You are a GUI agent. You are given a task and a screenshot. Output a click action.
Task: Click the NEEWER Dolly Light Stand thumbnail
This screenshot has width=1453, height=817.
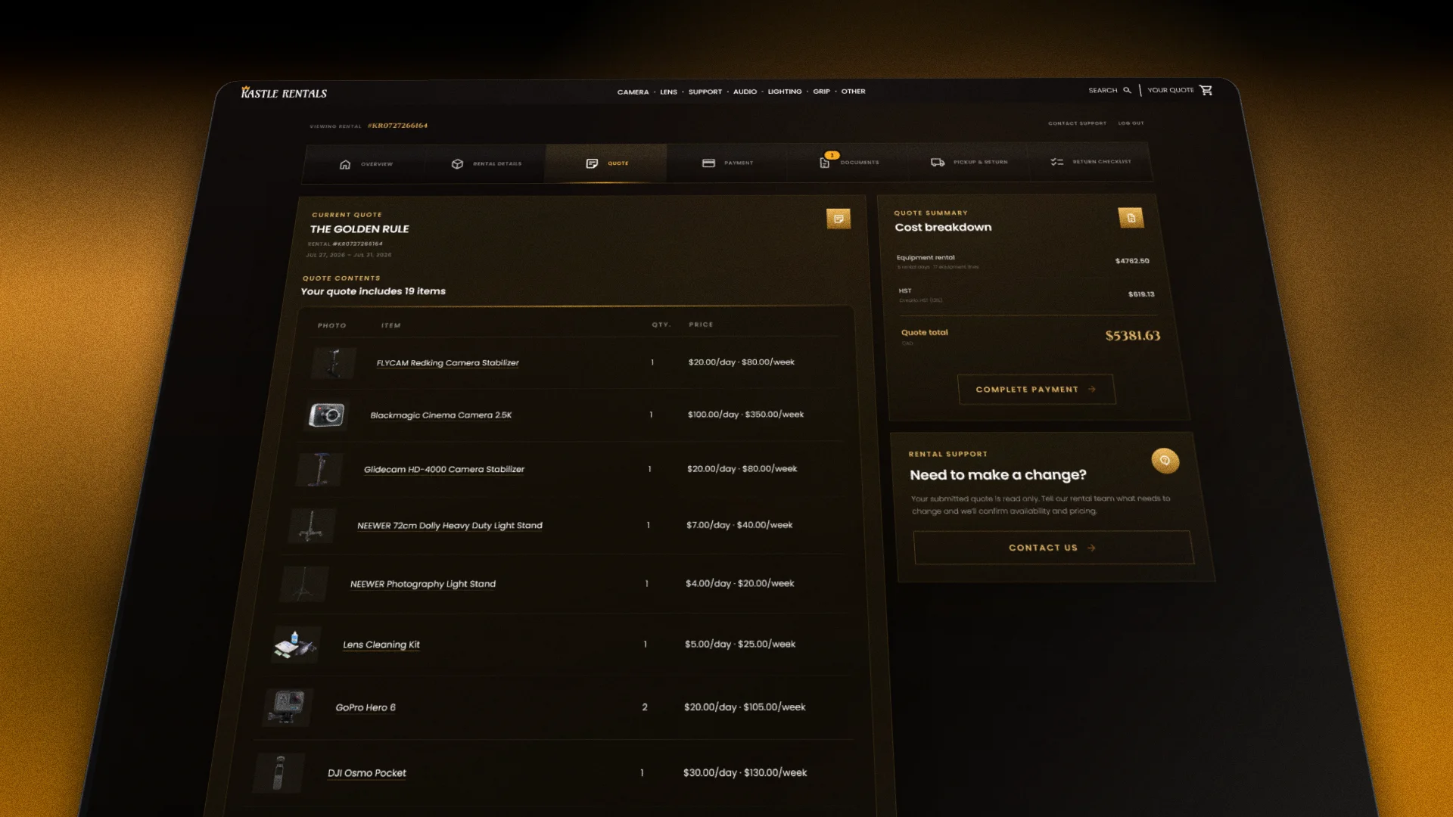(312, 526)
